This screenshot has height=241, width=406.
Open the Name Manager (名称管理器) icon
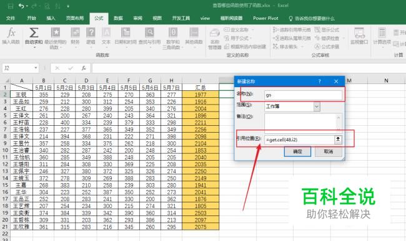coord(215,34)
